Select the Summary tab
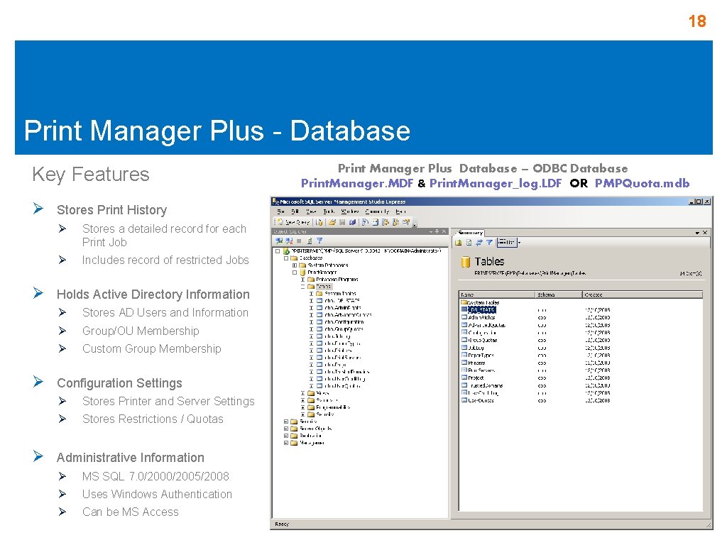 (x=470, y=233)
